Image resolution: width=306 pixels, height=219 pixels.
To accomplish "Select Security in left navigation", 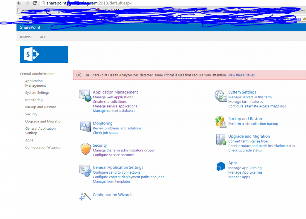I will click(x=31, y=114).
